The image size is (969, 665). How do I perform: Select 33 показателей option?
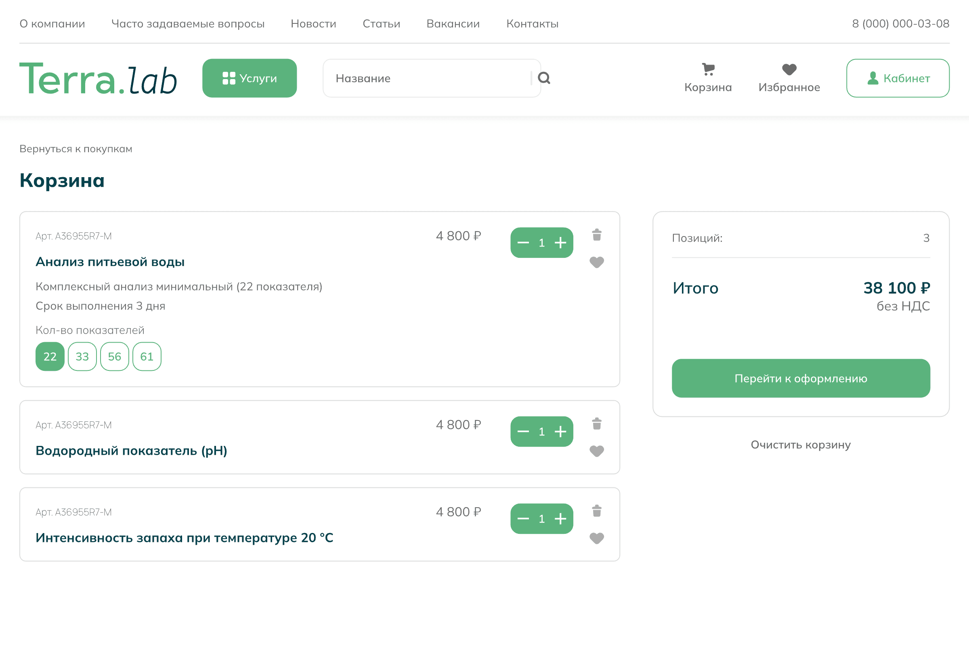tap(82, 357)
